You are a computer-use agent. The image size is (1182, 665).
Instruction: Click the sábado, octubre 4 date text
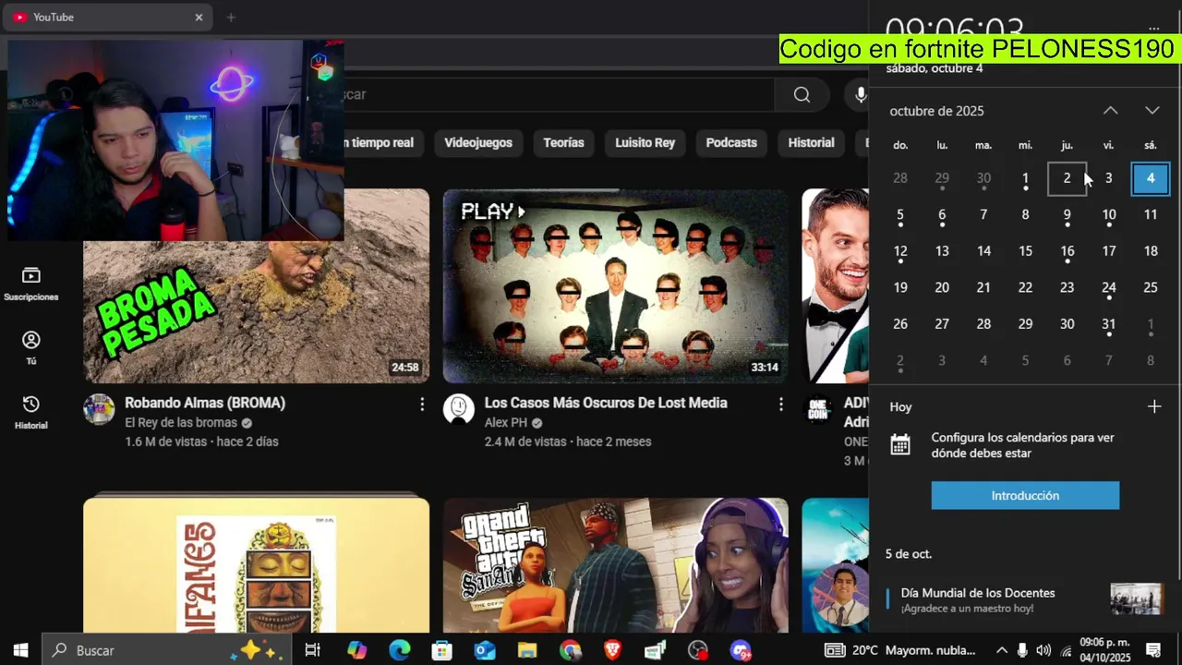(x=935, y=69)
